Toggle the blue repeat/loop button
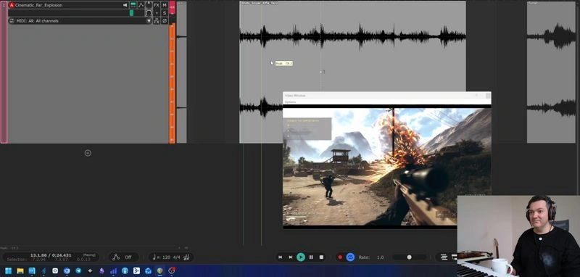This screenshot has width=580, height=277. [x=350, y=257]
